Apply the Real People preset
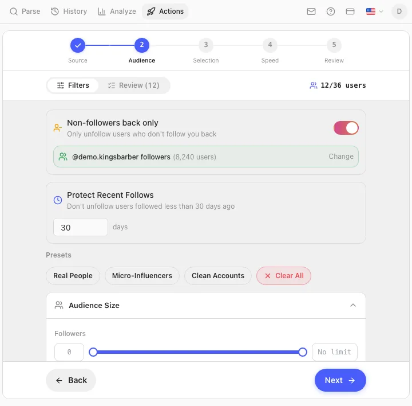The width and height of the screenshot is (412, 406). click(x=73, y=276)
